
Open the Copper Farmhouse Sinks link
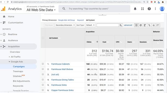click(x=62, y=90)
